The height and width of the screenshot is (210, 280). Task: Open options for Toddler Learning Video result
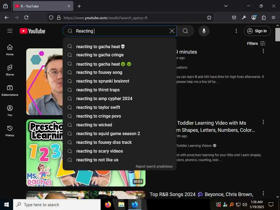tap(263, 122)
